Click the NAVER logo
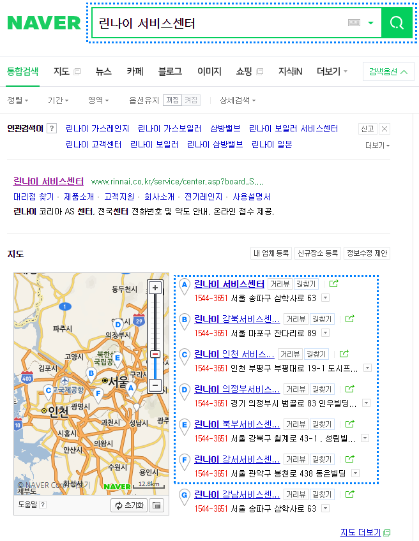 (x=44, y=23)
